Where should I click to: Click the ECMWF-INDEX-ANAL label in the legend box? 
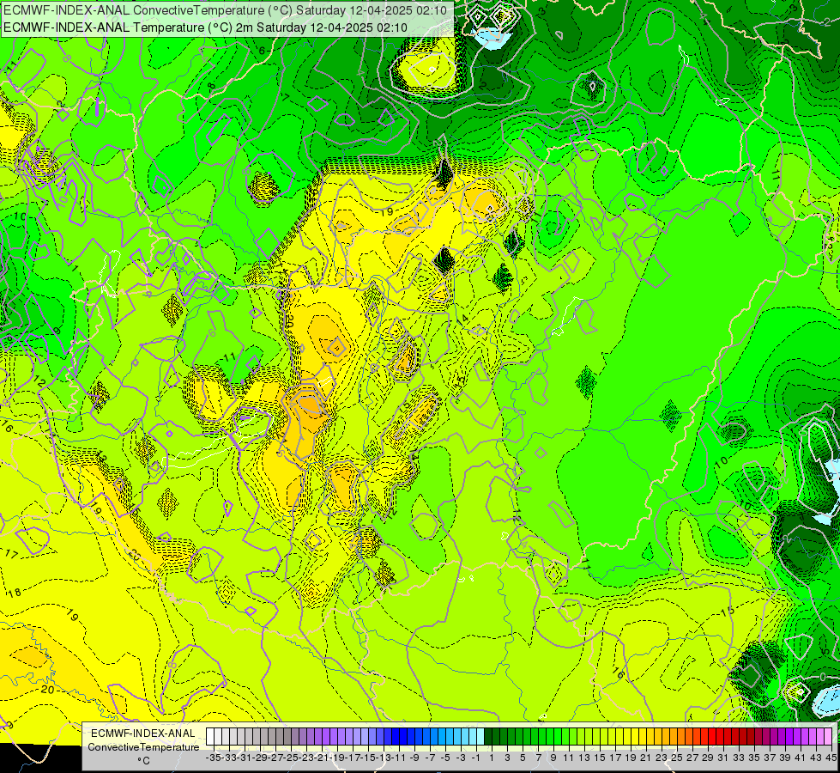coord(143,733)
